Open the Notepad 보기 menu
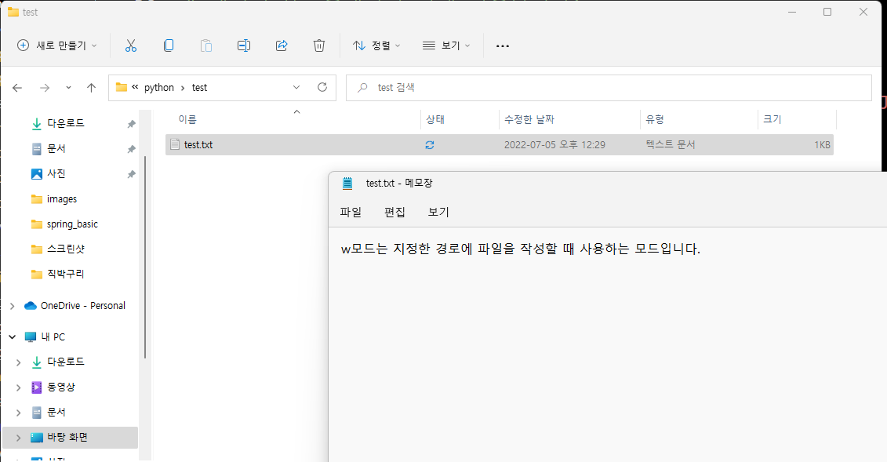This screenshot has height=462, width=887. click(438, 212)
